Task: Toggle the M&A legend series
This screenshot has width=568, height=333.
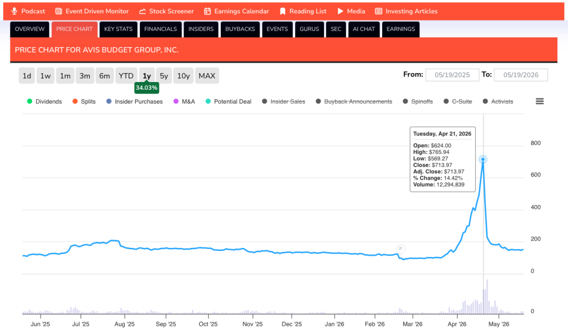Action: [x=184, y=102]
